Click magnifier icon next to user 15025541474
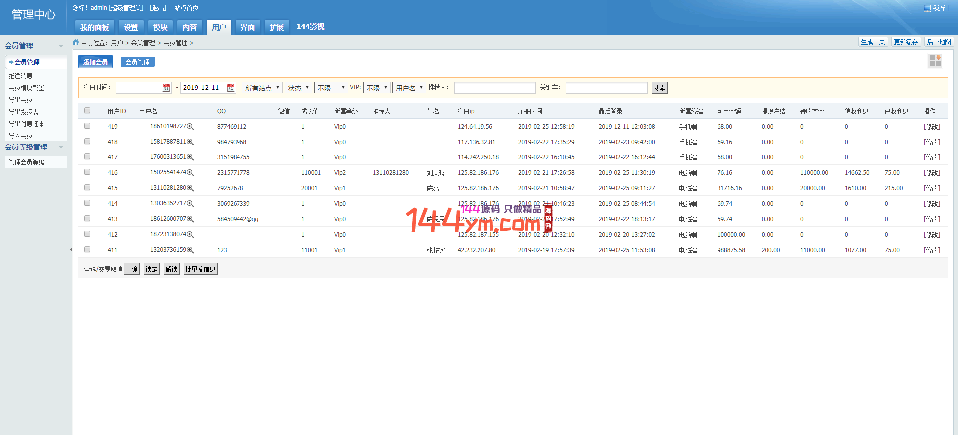 (190, 173)
